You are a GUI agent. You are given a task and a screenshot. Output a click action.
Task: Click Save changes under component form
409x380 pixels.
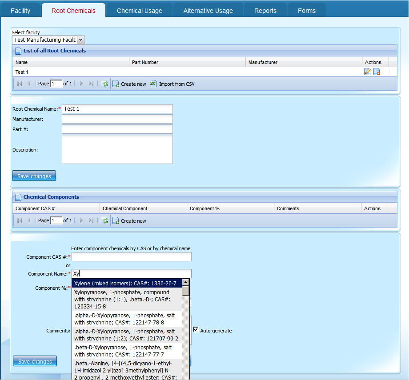click(x=35, y=361)
